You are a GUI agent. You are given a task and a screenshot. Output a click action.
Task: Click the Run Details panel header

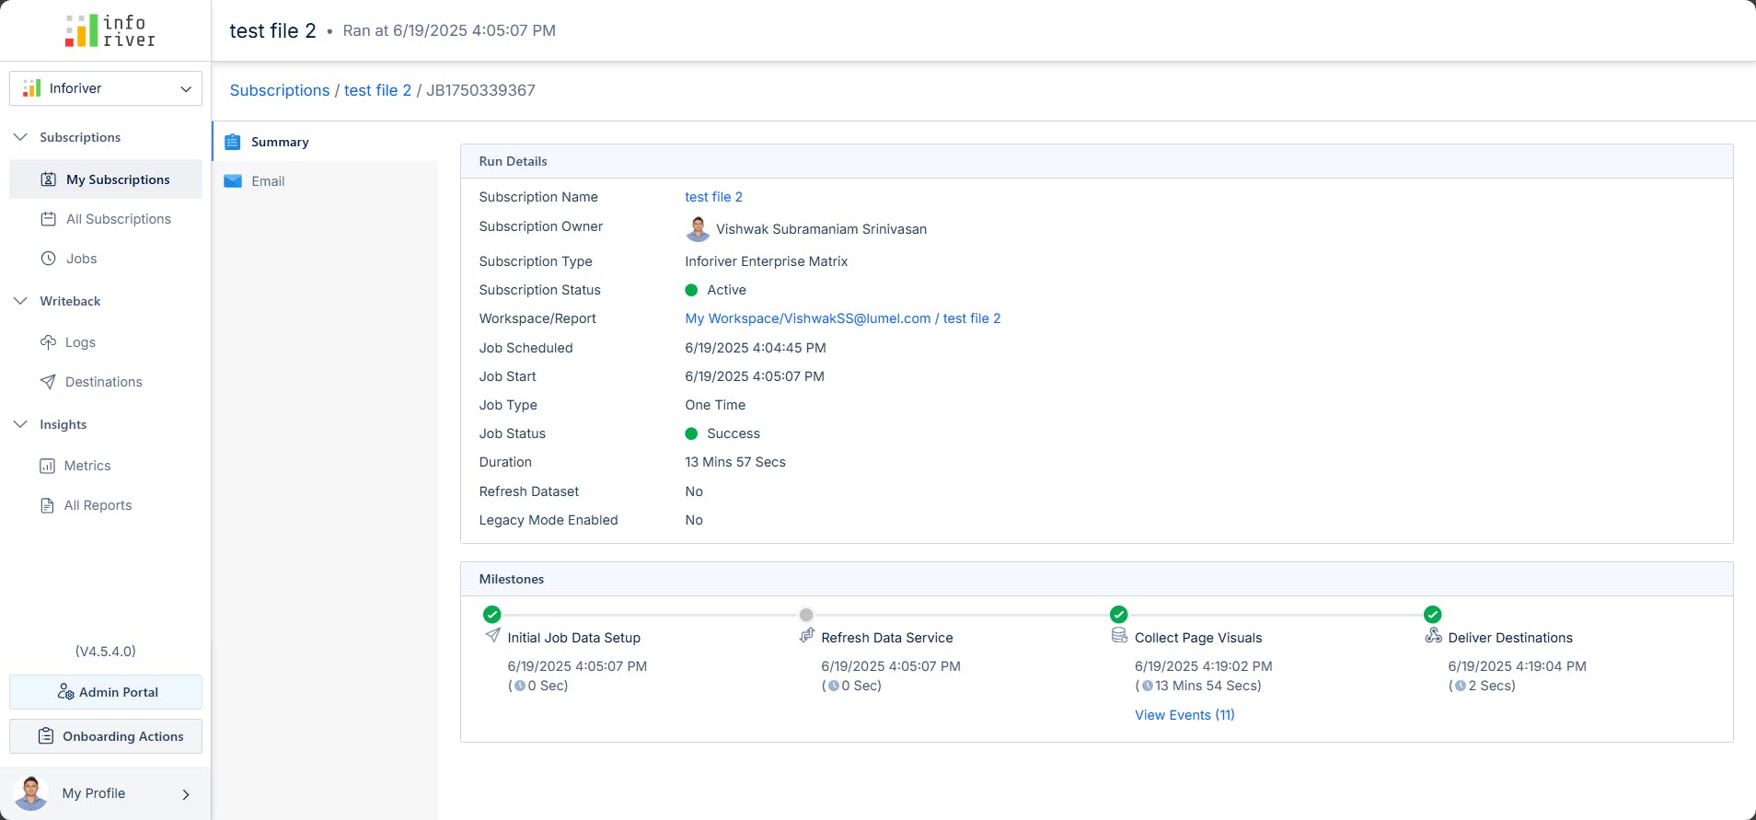pyautogui.click(x=1097, y=161)
